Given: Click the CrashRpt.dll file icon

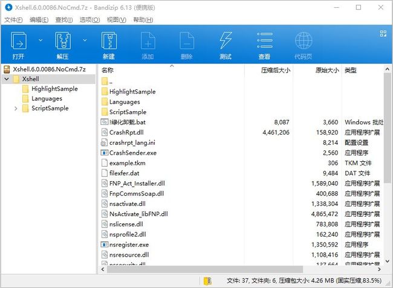Looking at the screenshot, I should [104, 132].
